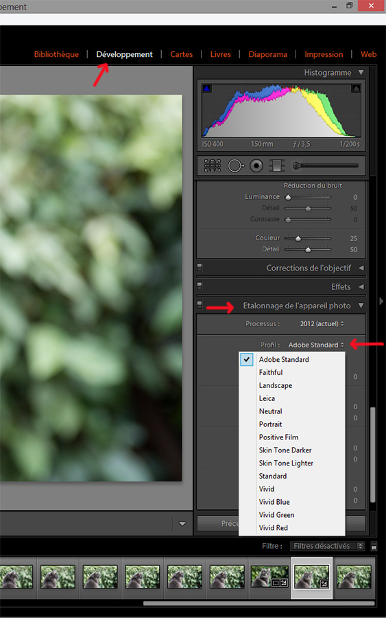The width and height of the screenshot is (386, 618).
Task: Select the Red Eye Correction tool
Action: 256,165
